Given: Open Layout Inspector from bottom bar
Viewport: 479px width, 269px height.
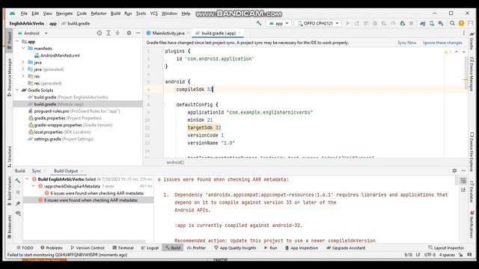Looking at the screenshot, I should pos(446,248).
